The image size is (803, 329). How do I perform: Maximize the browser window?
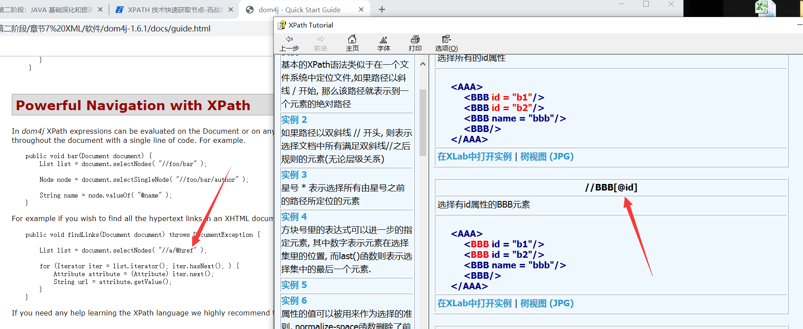pos(646,4)
